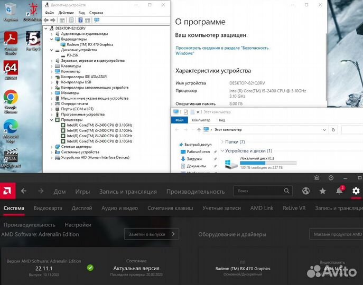
Task: Click Заметки о выпуске button
Action: [x=152, y=234]
